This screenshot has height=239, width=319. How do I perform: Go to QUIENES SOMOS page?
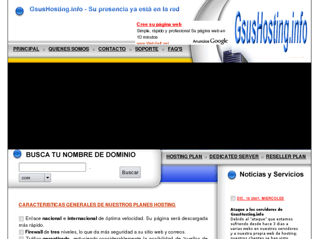(x=68, y=49)
